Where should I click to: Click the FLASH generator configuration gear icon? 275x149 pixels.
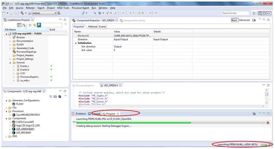(x=14, y=104)
